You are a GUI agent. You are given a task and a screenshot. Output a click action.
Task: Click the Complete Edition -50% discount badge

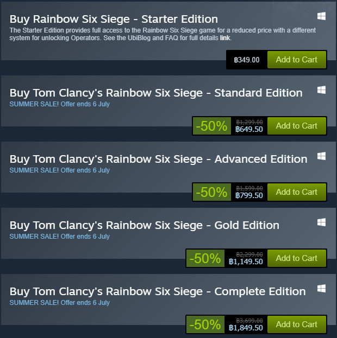pos(205,324)
